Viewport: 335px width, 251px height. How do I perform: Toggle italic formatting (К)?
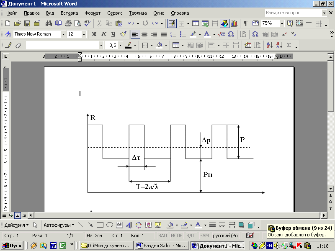[x=103, y=34]
